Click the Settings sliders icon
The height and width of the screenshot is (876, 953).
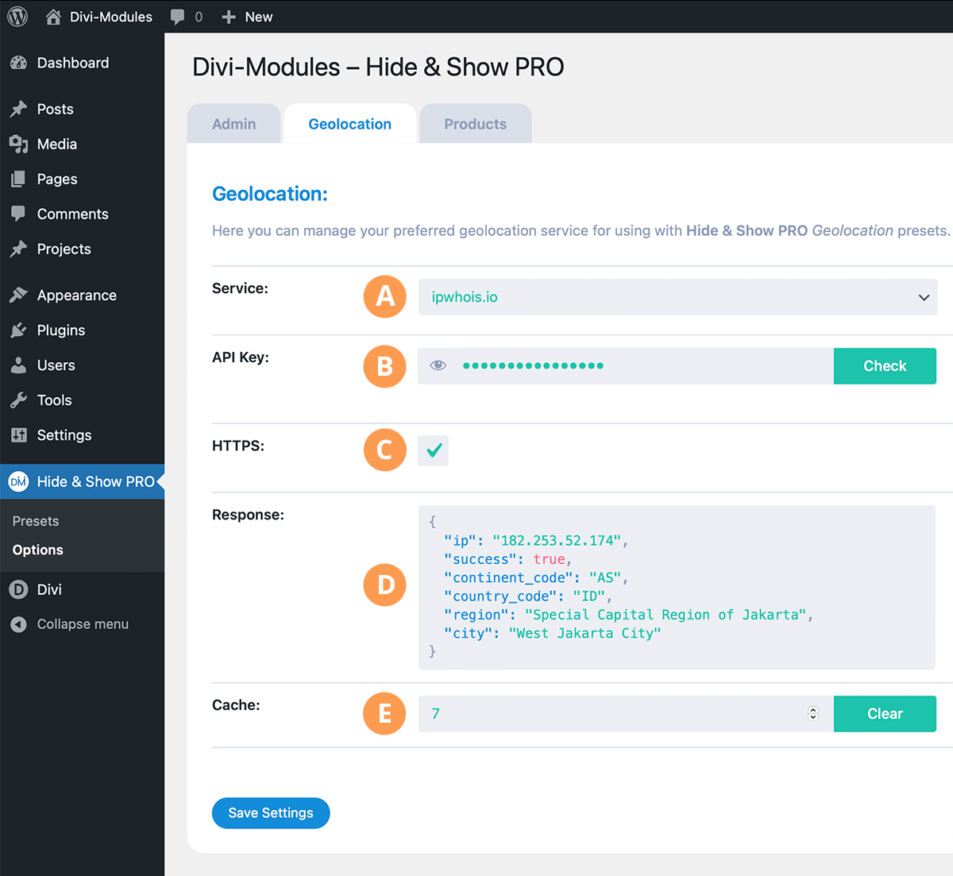click(x=18, y=434)
